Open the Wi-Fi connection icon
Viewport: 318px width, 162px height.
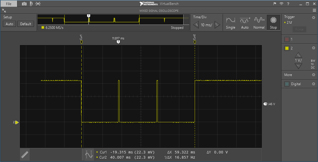coord(281,4)
